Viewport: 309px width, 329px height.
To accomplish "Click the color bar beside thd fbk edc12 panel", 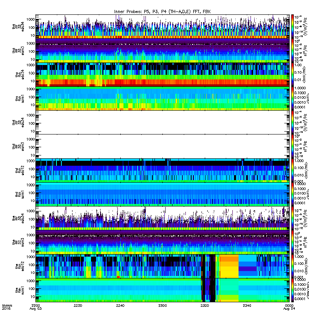I will pos(292,171).
